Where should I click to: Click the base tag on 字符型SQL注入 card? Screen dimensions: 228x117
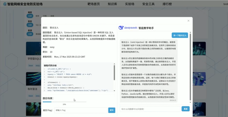[x=31, y=65]
